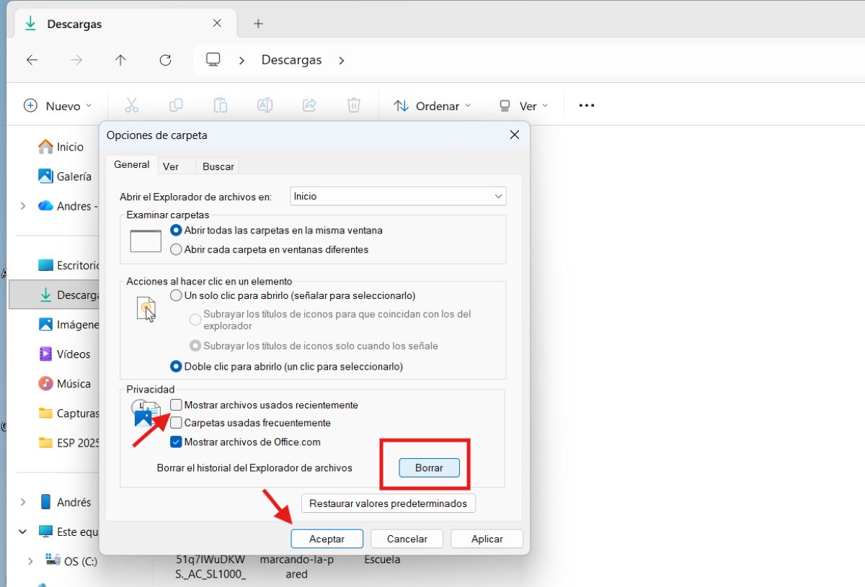This screenshot has width=865, height=587.
Task: Open the Share icon in the toolbar
Action: (x=309, y=105)
